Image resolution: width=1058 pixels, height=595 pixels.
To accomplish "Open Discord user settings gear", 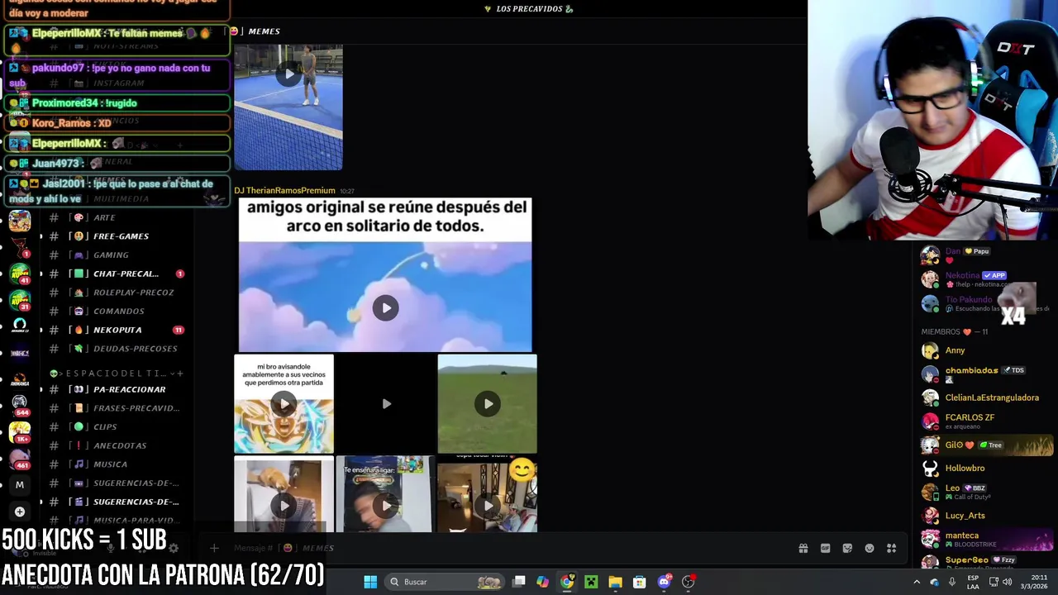I will point(173,548).
